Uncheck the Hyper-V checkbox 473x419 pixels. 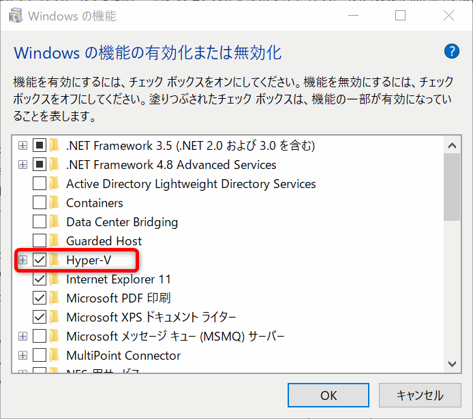tap(40, 260)
